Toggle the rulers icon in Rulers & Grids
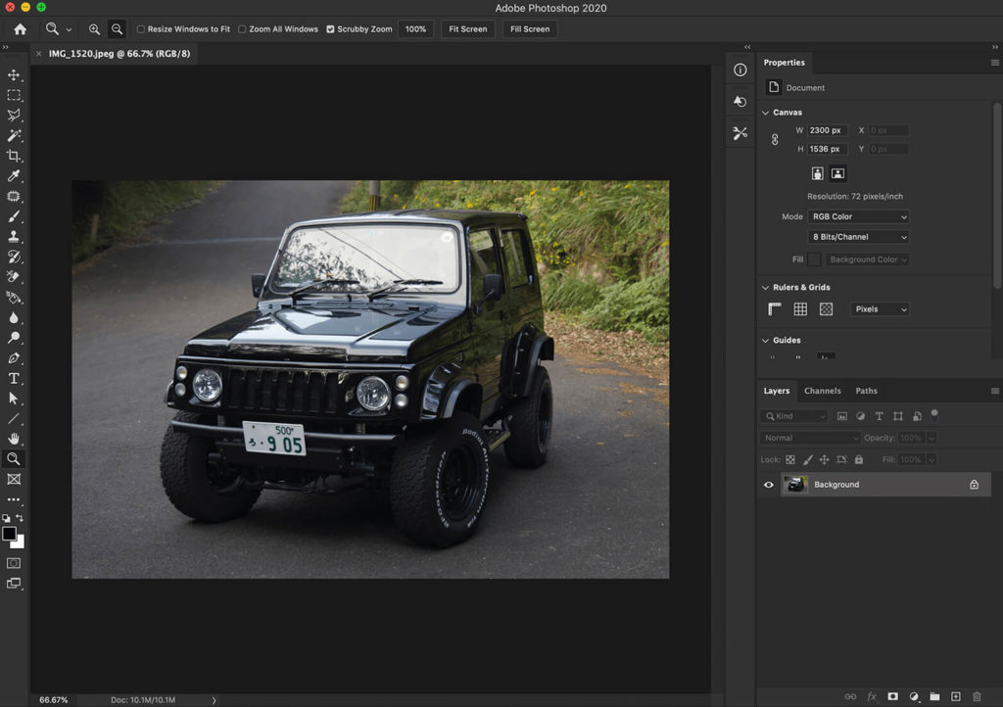Image resolution: width=1003 pixels, height=707 pixels. [775, 309]
